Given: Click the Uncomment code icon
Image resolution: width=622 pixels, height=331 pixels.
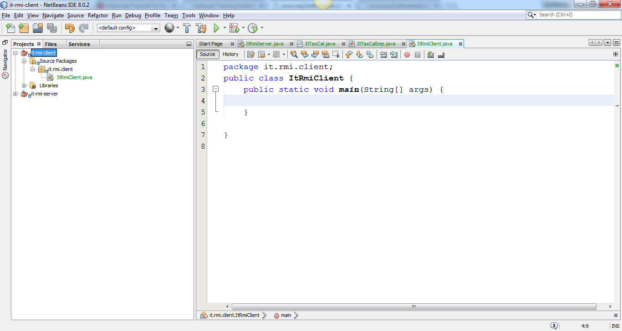Looking at the screenshot, I should [441, 55].
